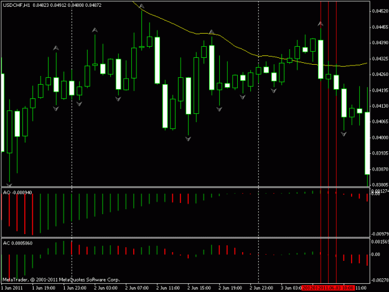Click the 0.84130 price axis label
The height and width of the screenshot is (292, 389).
coord(380,106)
